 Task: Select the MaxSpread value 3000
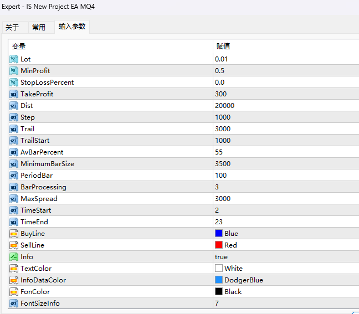(x=223, y=199)
